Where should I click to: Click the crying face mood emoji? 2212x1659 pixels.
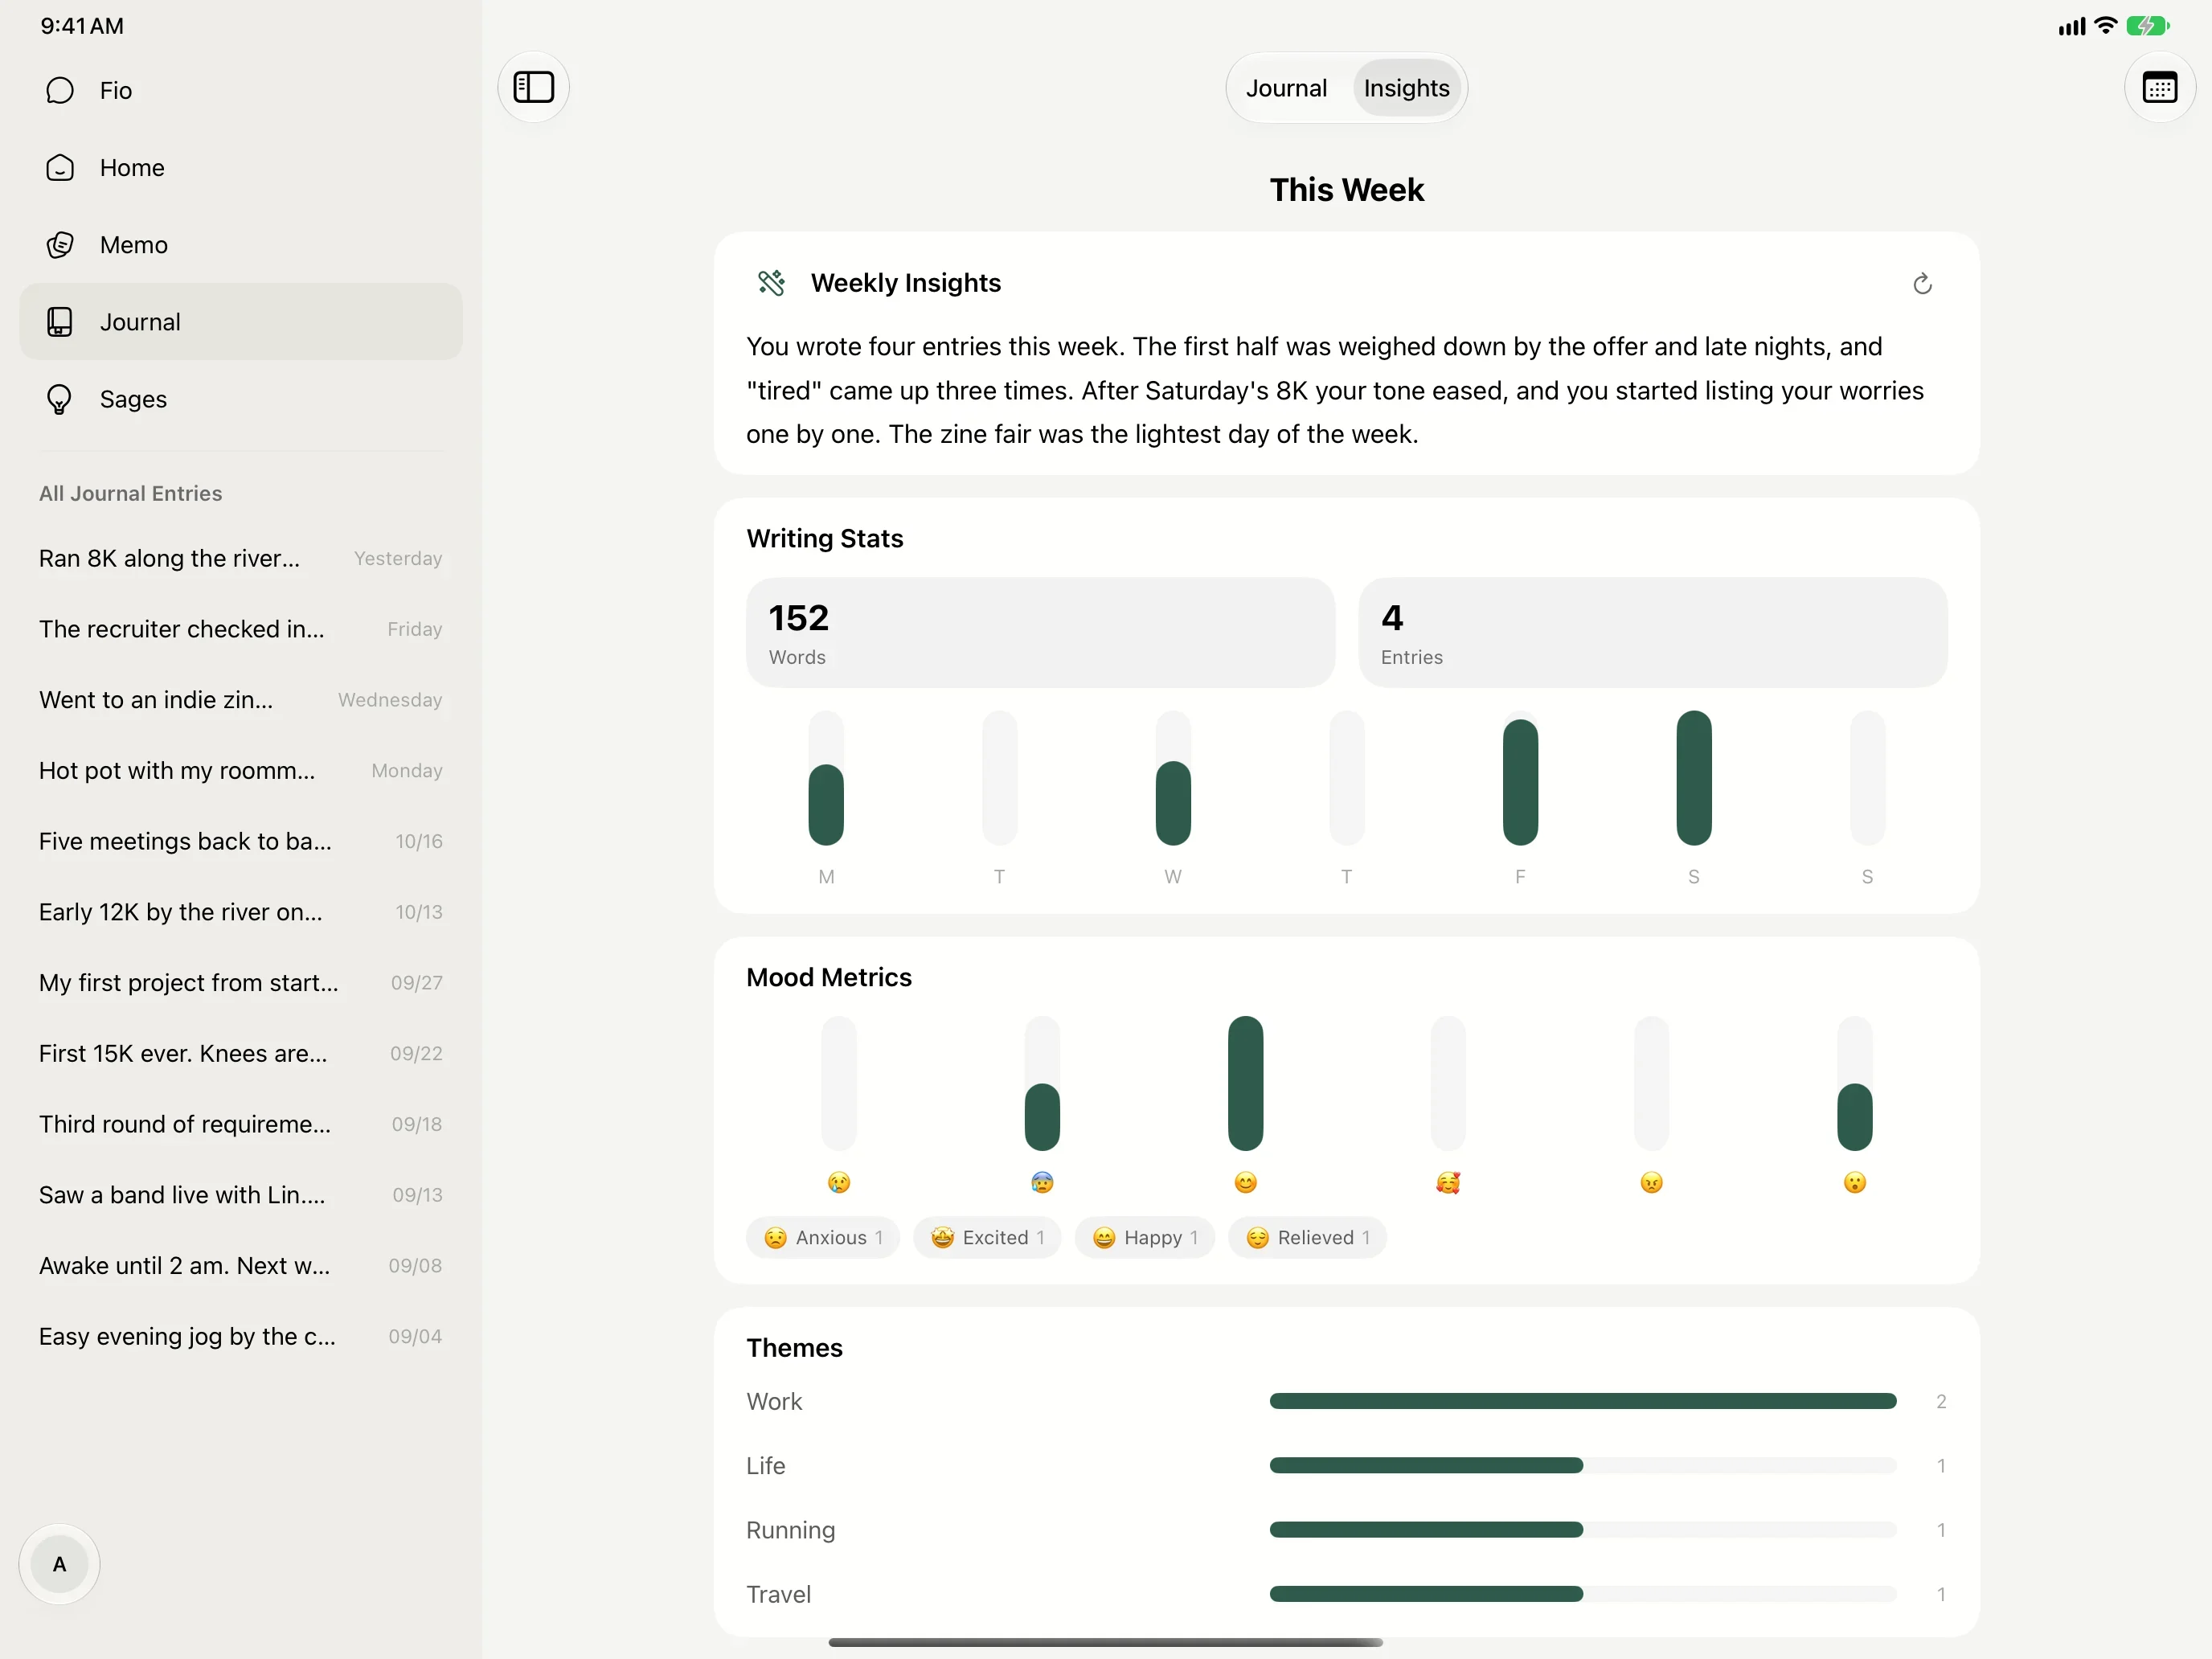pyautogui.click(x=839, y=1183)
